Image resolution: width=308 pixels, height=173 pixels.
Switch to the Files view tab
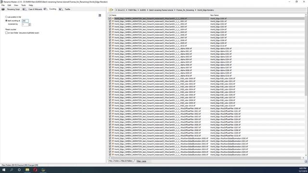111,161
